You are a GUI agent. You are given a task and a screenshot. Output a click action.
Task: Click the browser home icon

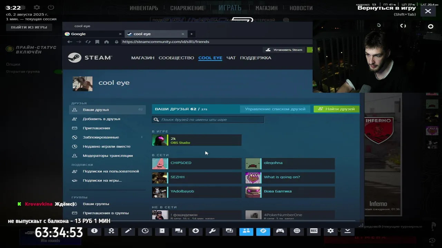tap(106, 42)
